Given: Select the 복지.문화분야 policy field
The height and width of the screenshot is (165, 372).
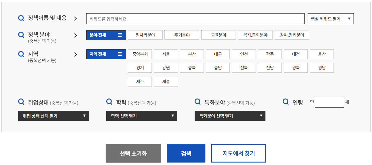Looking at the screenshot, I should (x=255, y=35).
